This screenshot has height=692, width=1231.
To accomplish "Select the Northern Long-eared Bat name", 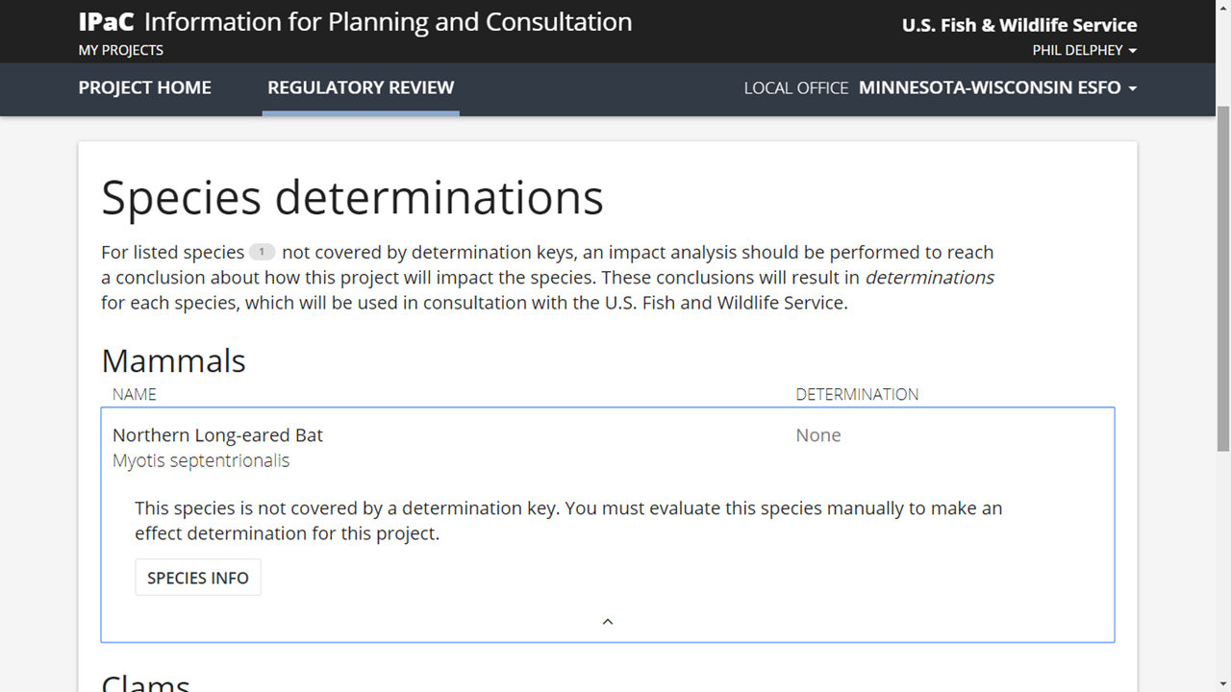I will [x=217, y=435].
